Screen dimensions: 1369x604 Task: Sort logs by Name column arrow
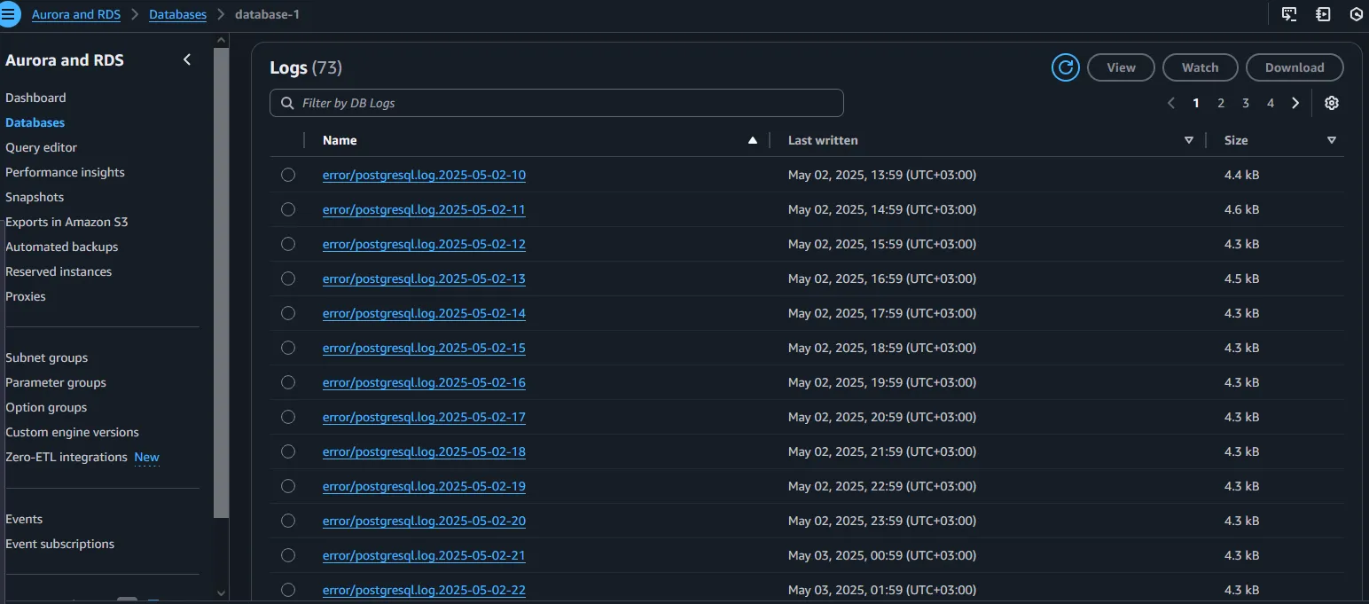pyautogui.click(x=753, y=140)
